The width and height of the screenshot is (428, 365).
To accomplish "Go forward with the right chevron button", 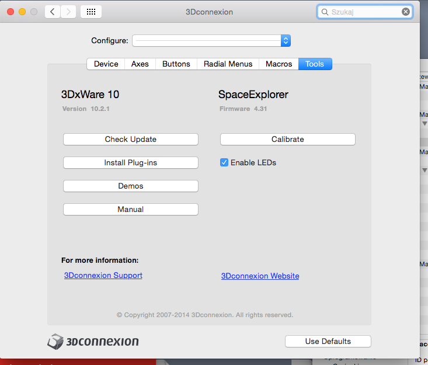I will tap(68, 12).
